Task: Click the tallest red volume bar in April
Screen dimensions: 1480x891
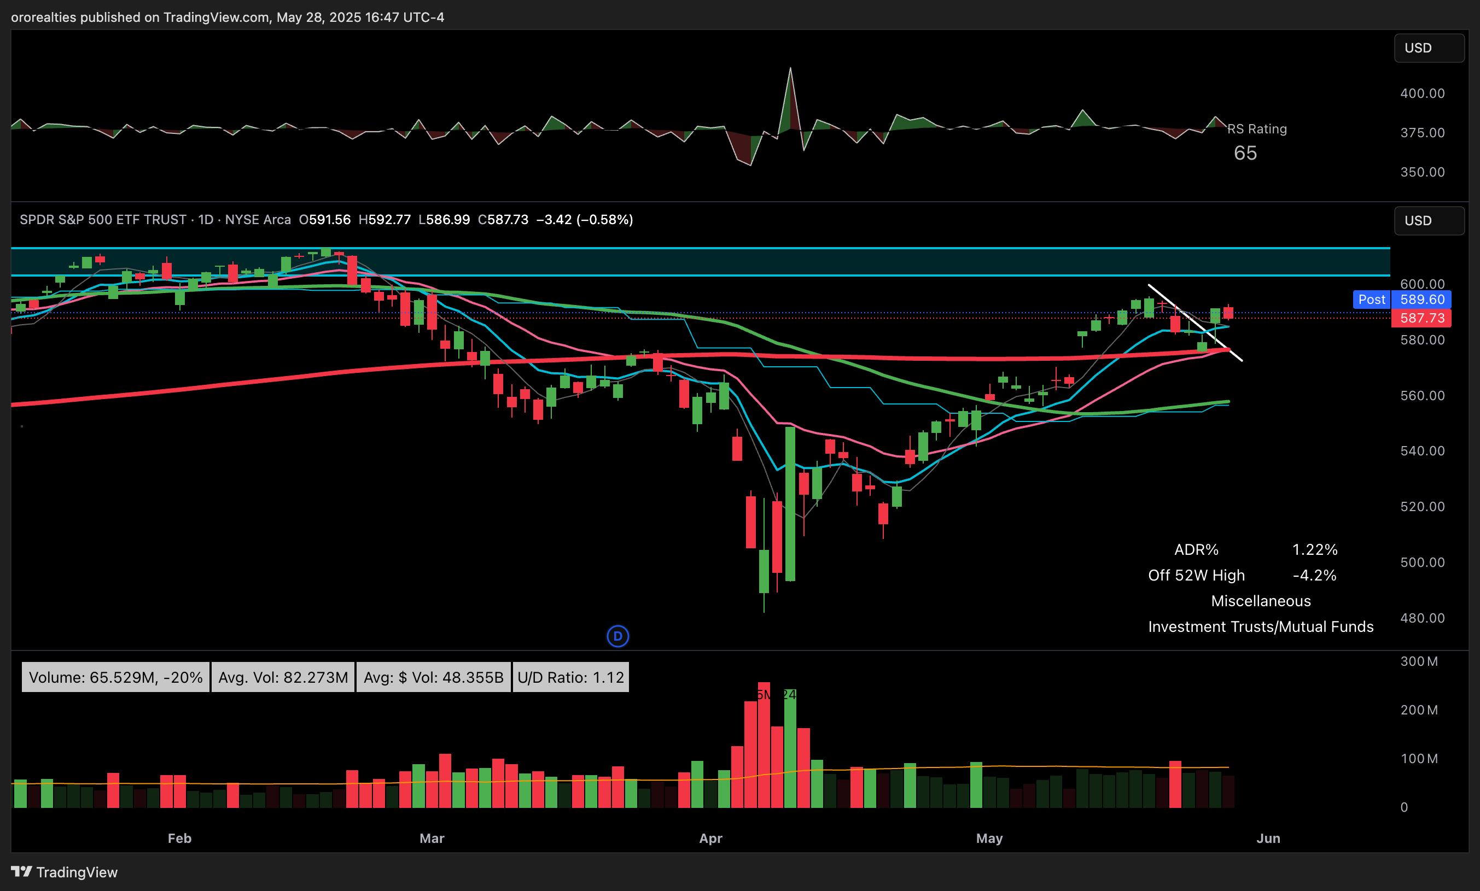Action: coord(764,745)
